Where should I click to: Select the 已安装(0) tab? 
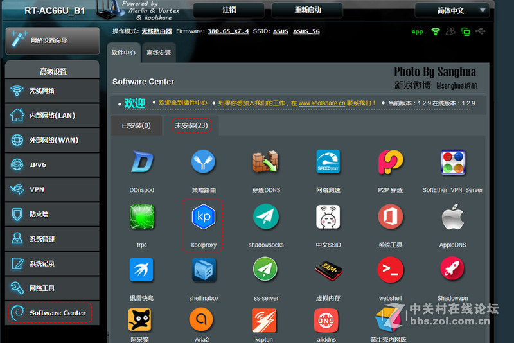coord(136,125)
